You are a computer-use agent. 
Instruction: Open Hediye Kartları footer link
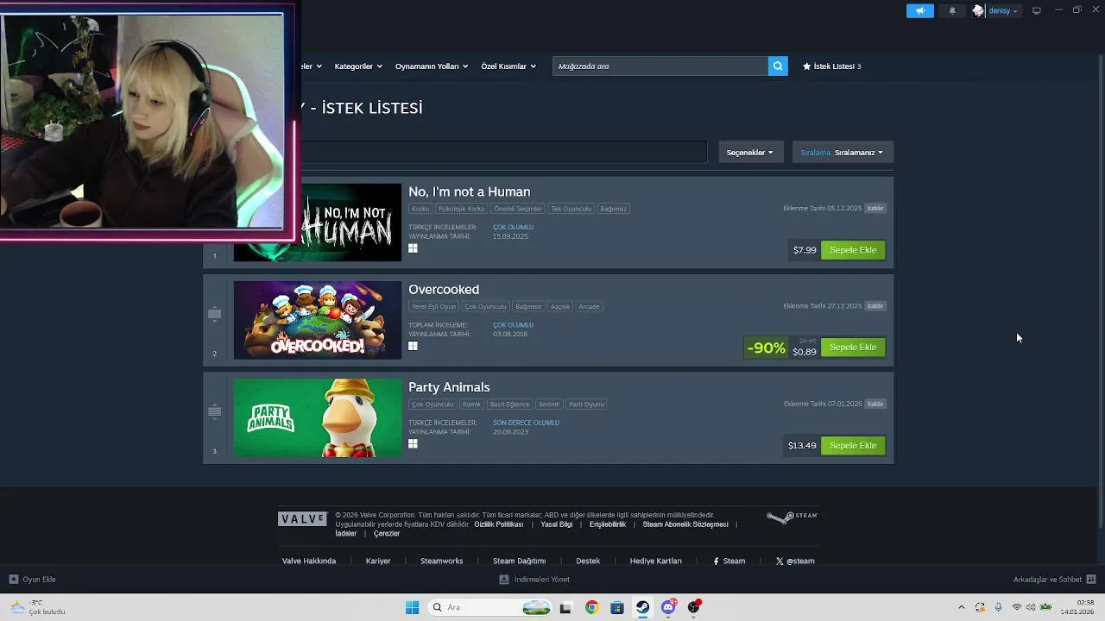click(656, 561)
